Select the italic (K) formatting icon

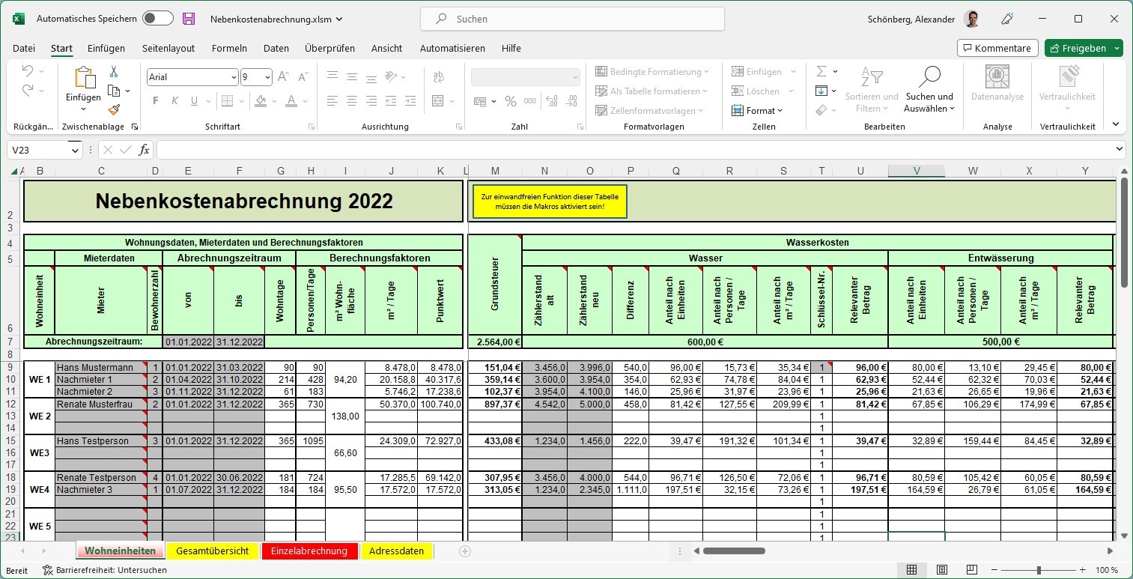(x=175, y=100)
